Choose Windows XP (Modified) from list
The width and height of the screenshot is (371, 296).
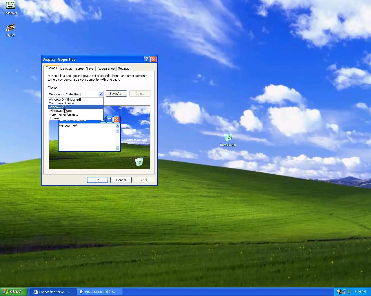75,99
